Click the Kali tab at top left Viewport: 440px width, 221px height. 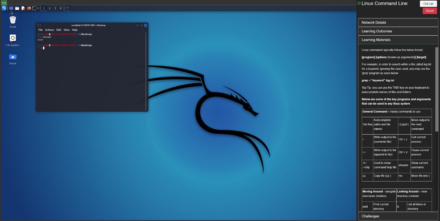pos(4,3)
